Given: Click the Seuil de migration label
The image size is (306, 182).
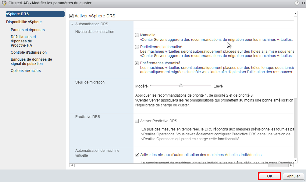Looking at the screenshot, I should [90, 82].
